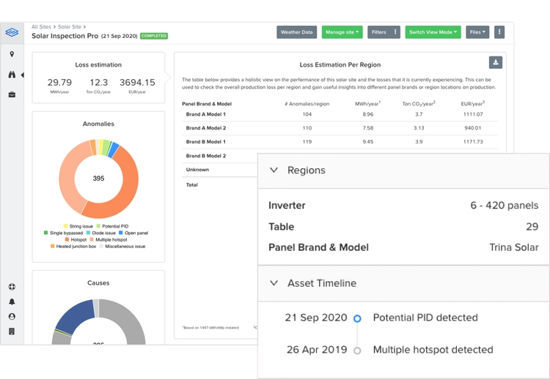This screenshot has width=550, height=379.
Task: Open the vertical dots menu beside Files
Action: click(x=499, y=32)
